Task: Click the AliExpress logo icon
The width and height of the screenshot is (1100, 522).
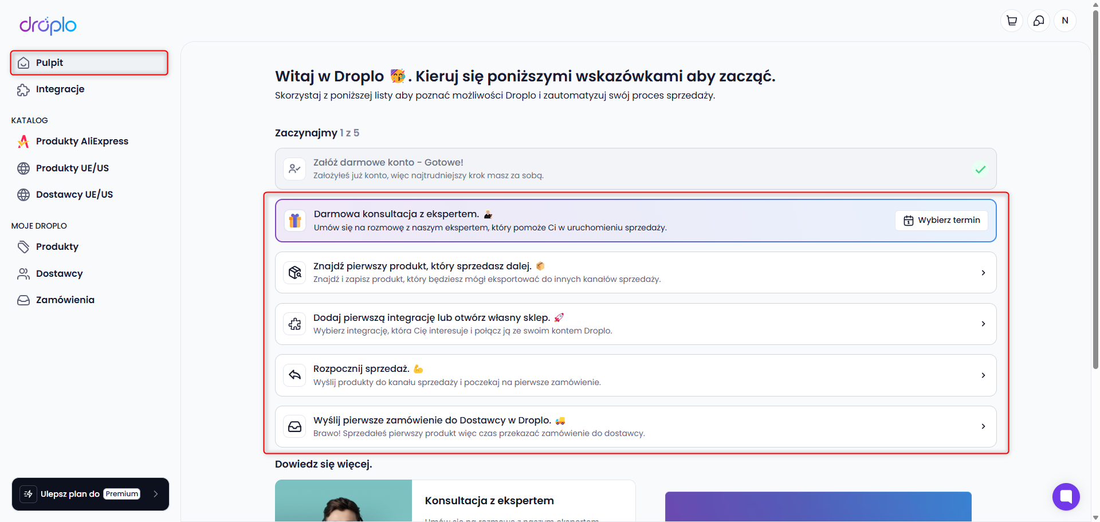Action: click(23, 142)
